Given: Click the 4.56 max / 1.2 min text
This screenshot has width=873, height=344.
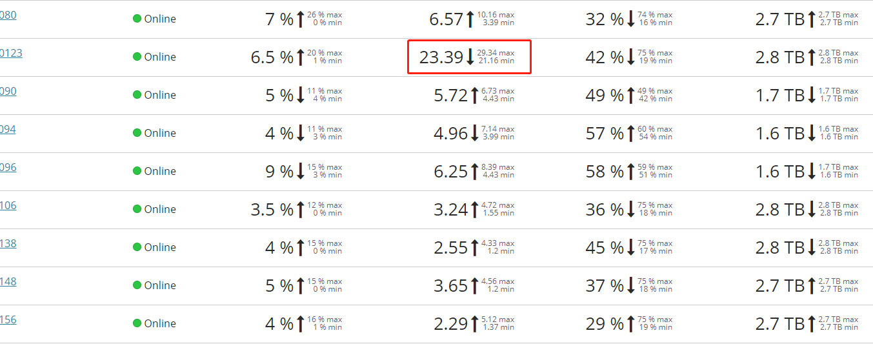Looking at the screenshot, I should click(497, 285).
